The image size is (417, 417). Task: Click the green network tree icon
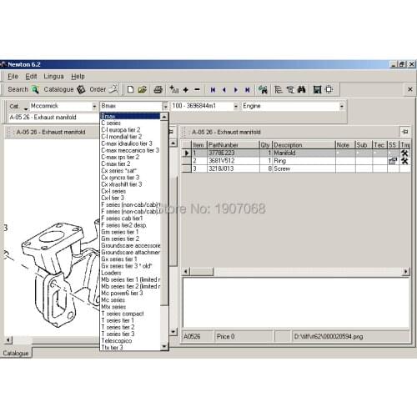(x=263, y=89)
